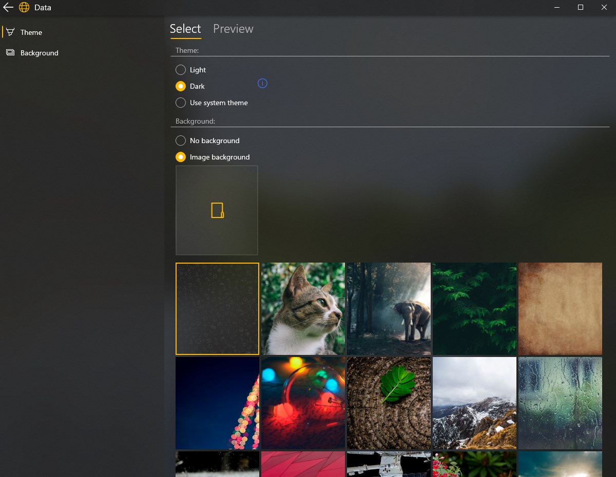Pick the cat photo background
The height and width of the screenshot is (477, 616).
tap(303, 309)
